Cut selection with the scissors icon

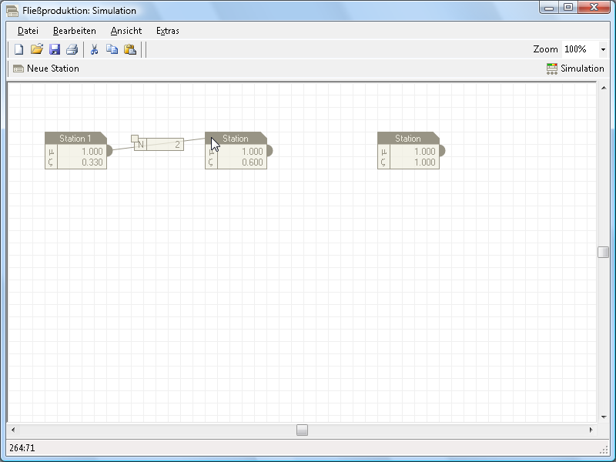click(x=94, y=49)
